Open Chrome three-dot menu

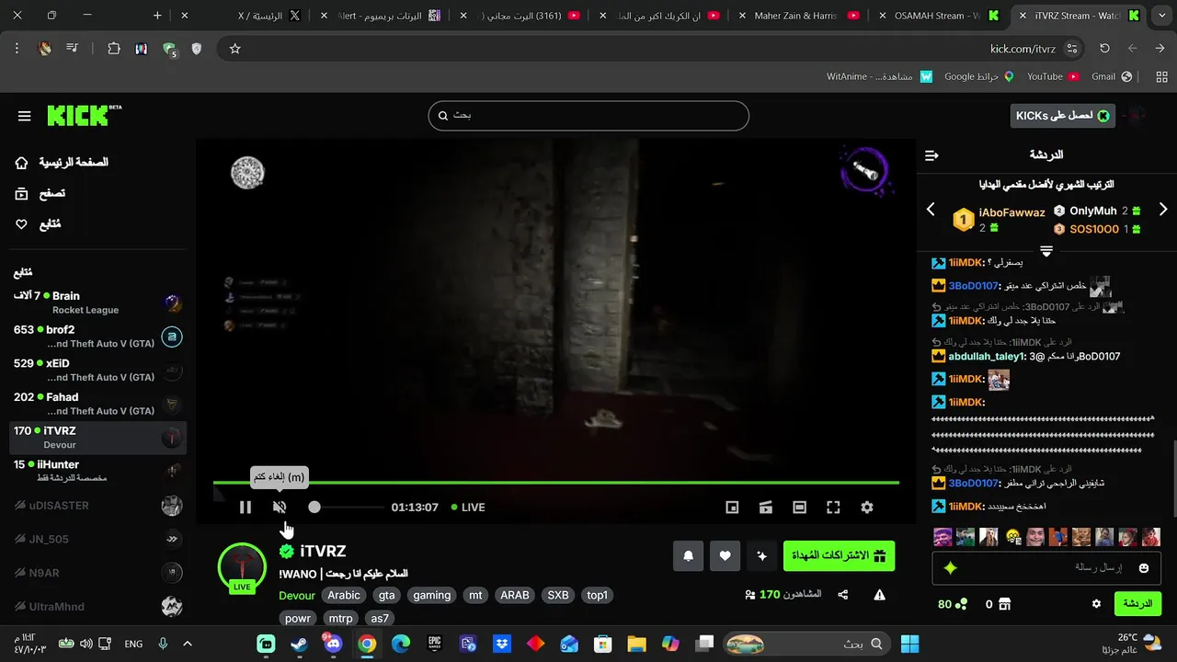tap(17, 49)
